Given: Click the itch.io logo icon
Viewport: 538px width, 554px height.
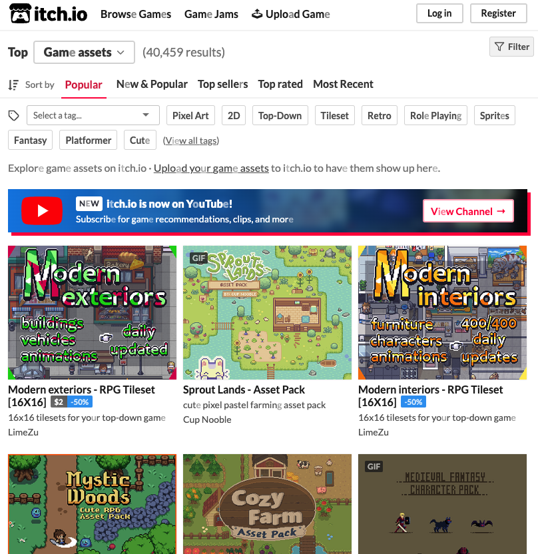Looking at the screenshot, I should (x=20, y=14).
